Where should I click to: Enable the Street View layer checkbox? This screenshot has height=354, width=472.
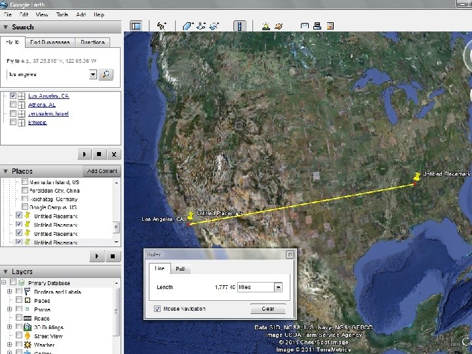pos(18,336)
